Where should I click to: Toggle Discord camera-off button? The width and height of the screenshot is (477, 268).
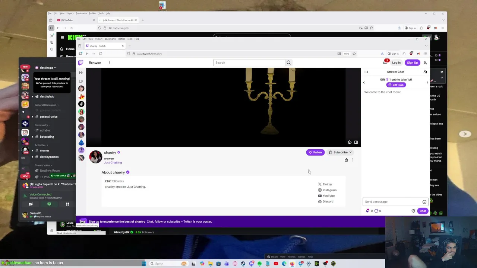31,204
